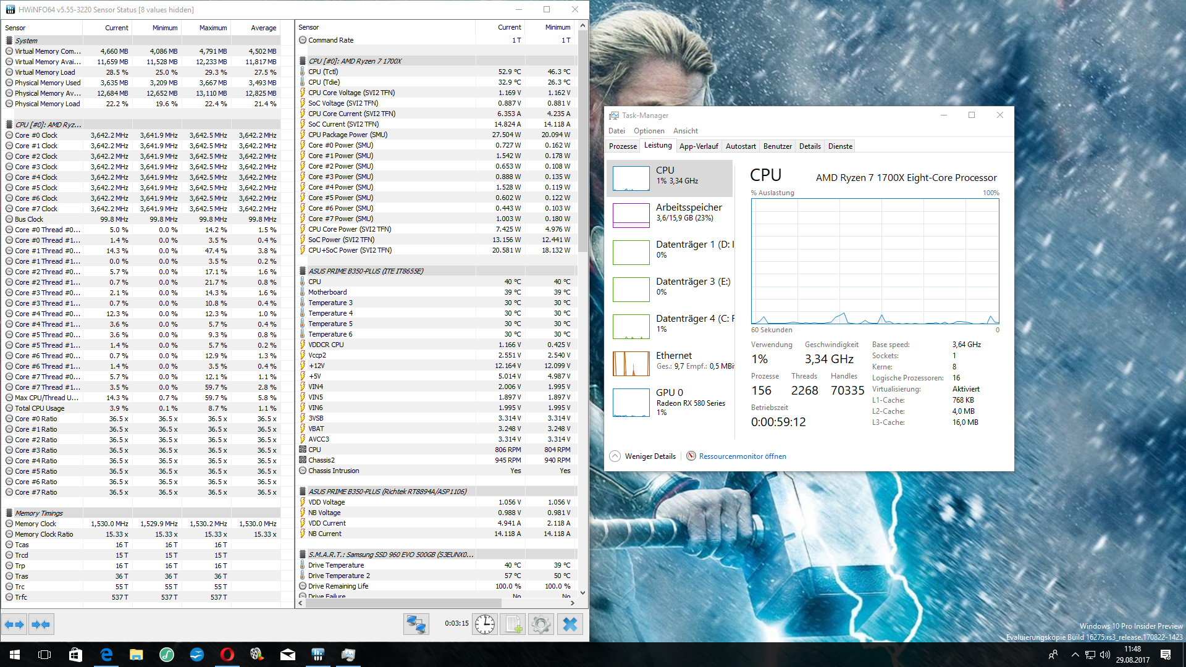Open the Optionen menu in Task-Manager
1186x667 pixels.
[649, 131]
